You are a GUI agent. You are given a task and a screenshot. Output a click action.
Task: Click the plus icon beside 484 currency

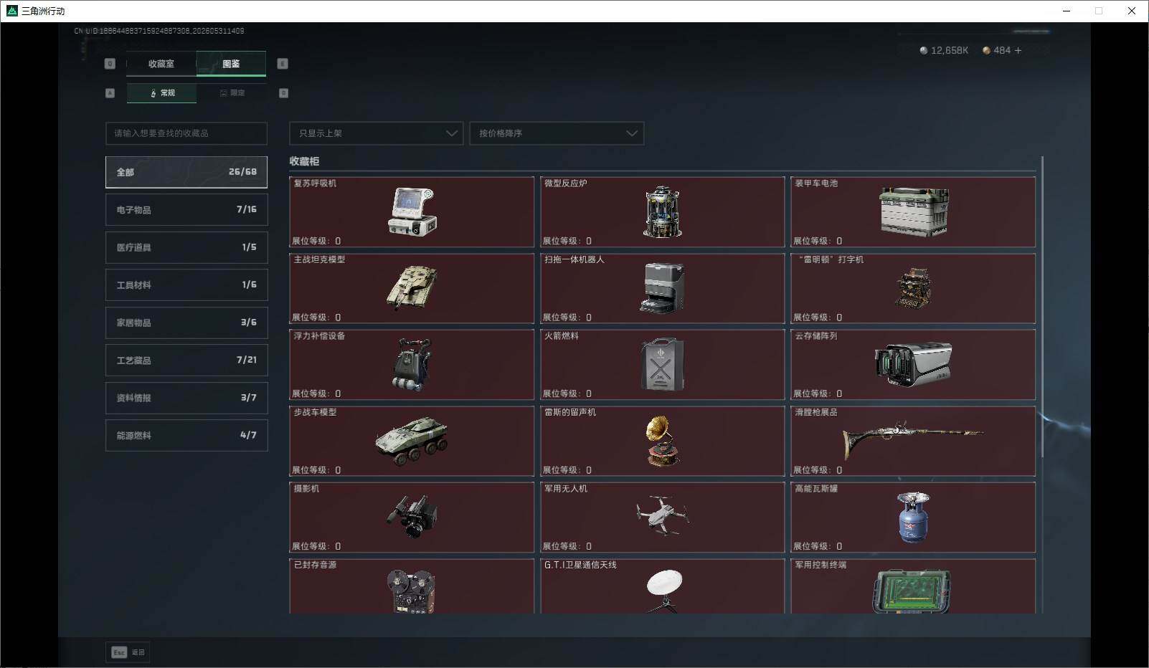coord(1018,50)
